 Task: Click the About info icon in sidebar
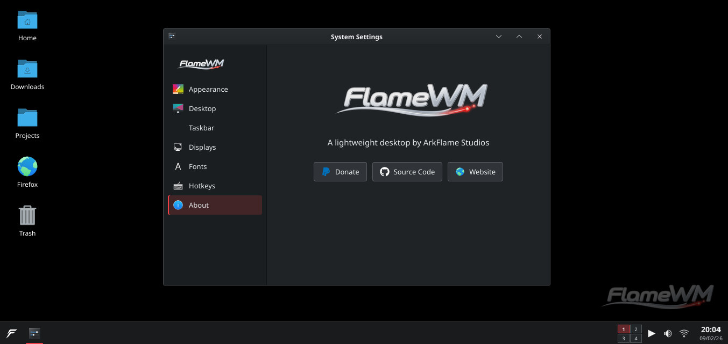(178, 205)
